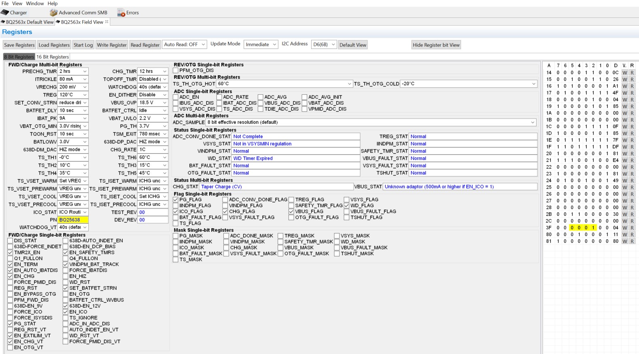Click Hide Register bit View button
Viewport: 639px width, 354px height.
(x=436, y=45)
